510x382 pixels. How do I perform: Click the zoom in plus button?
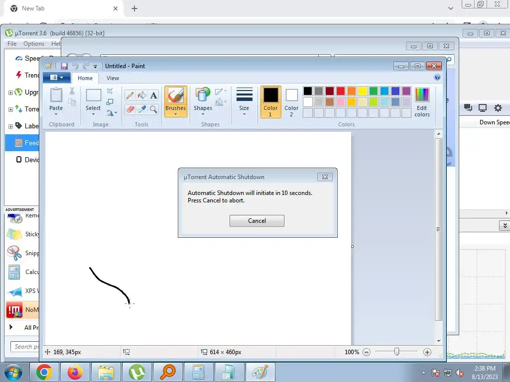pyautogui.click(x=427, y=352)
